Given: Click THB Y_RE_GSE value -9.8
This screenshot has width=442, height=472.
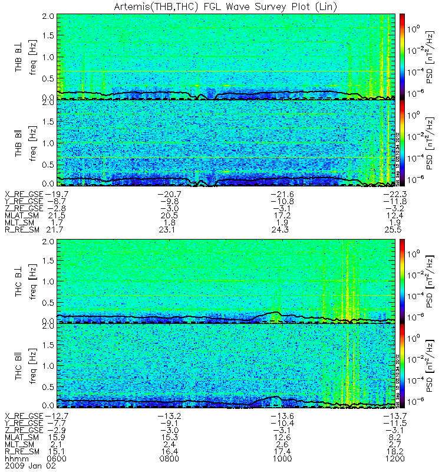Looking at the screenshot, I should coord(169,201).
